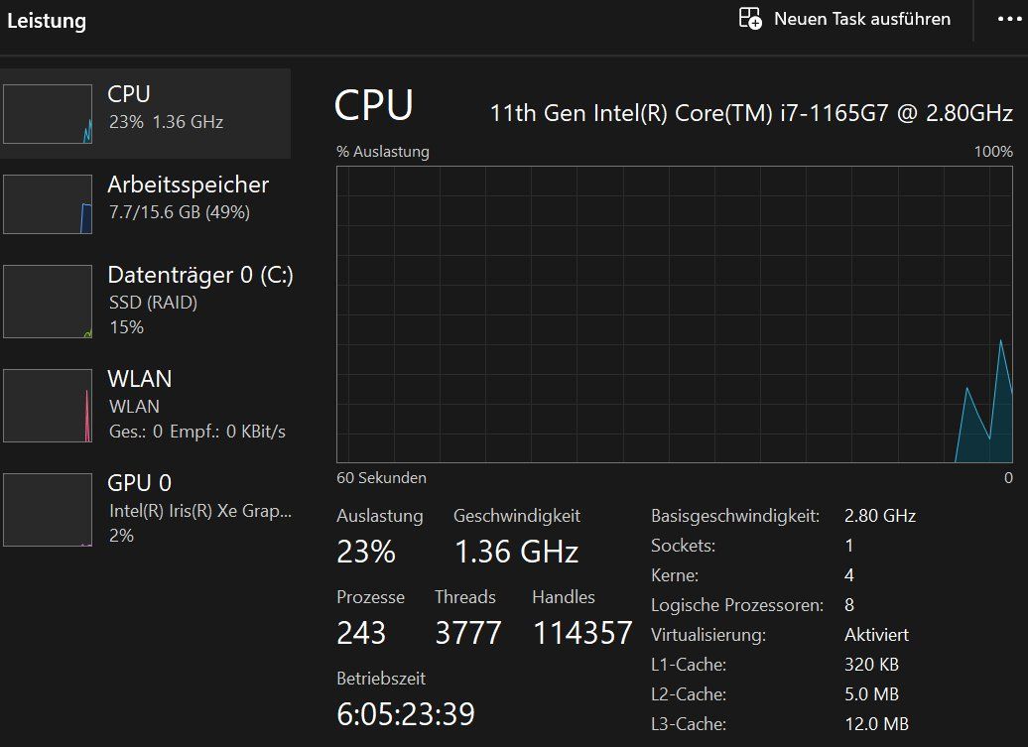The height and width of the screenshot is (747, 1028).
Task: Click the Logische Prozessoren value 8
Action: [849, 605]
